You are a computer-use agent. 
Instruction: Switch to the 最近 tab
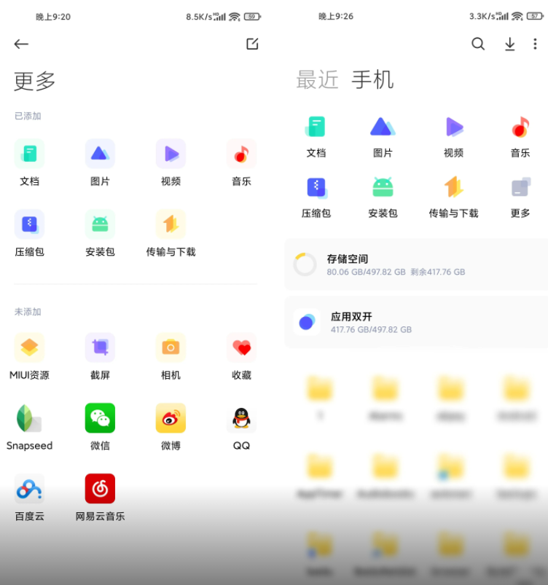point(317,79)
